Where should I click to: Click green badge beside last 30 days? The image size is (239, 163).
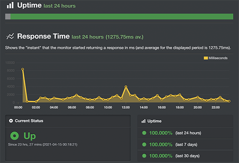point(144,156)
